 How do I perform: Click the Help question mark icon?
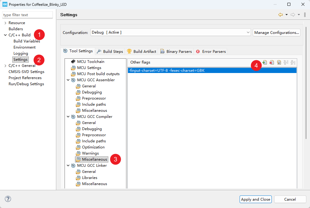(8, 199)
